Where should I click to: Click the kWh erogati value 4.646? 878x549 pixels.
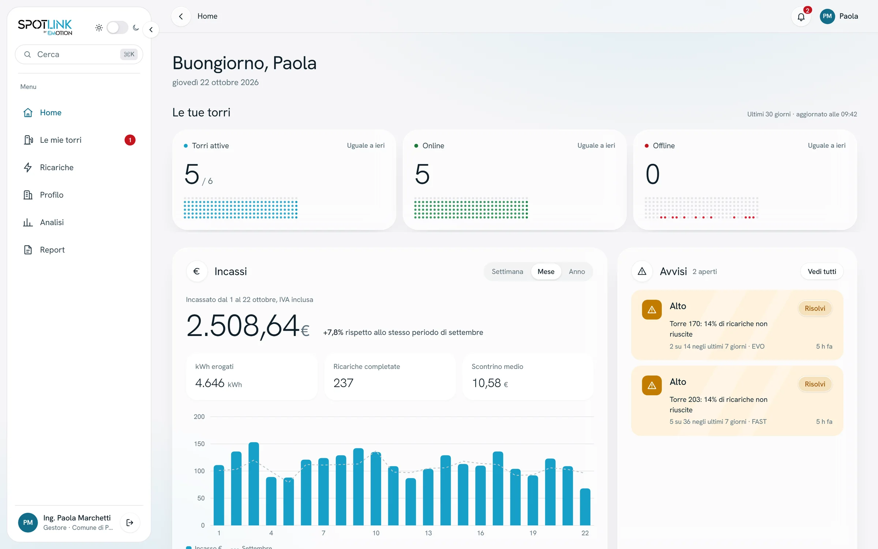click(210, 383)
